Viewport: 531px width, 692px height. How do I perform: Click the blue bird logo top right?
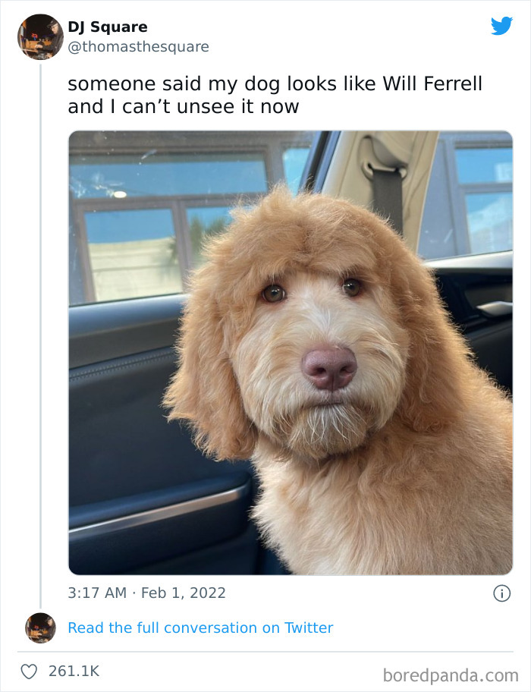(x=502, y=26)
